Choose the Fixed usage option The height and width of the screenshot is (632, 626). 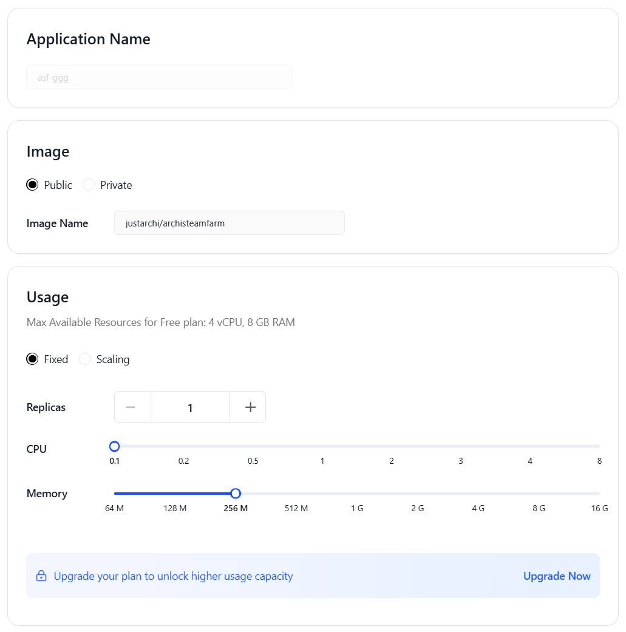(x=32, y=359)
